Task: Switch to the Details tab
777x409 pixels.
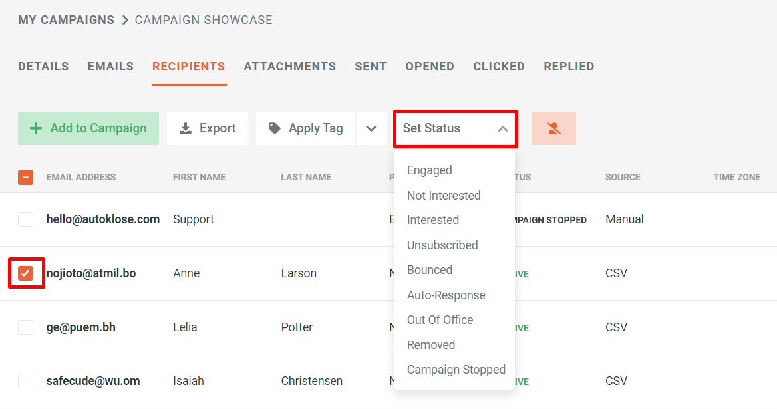Action: coord(44,67)
